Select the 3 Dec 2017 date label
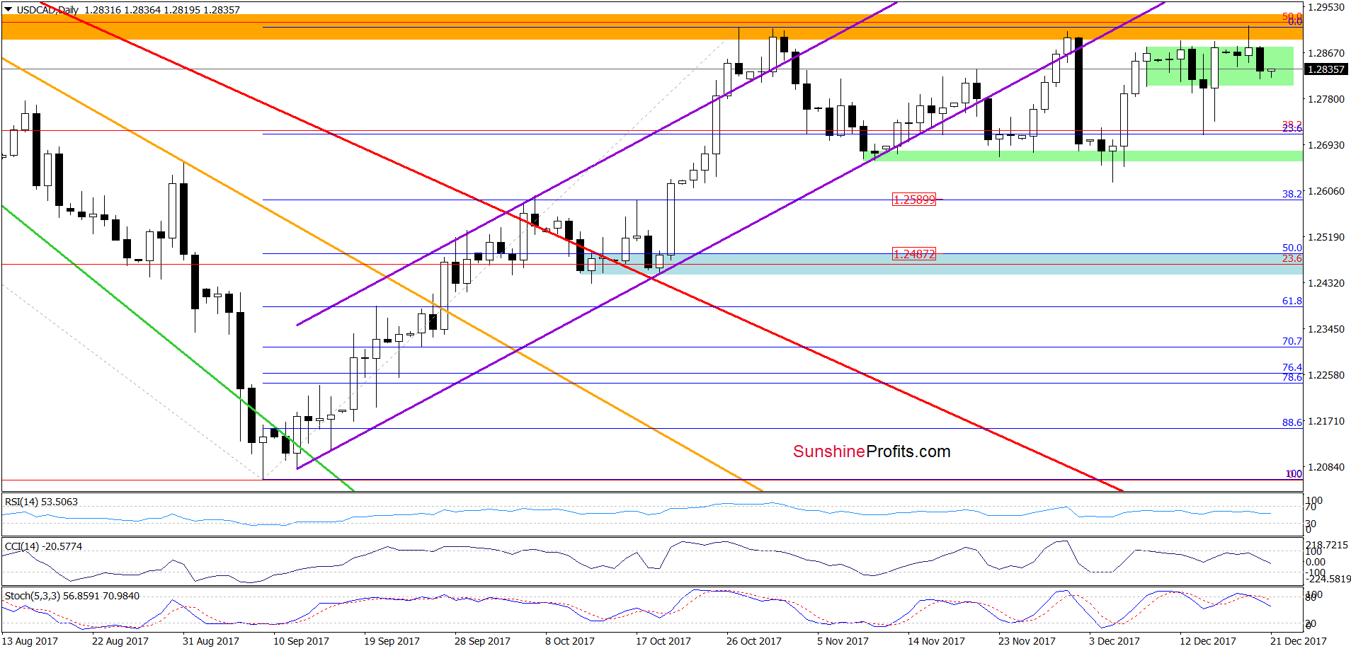1351x651 pixels. 1115,641
